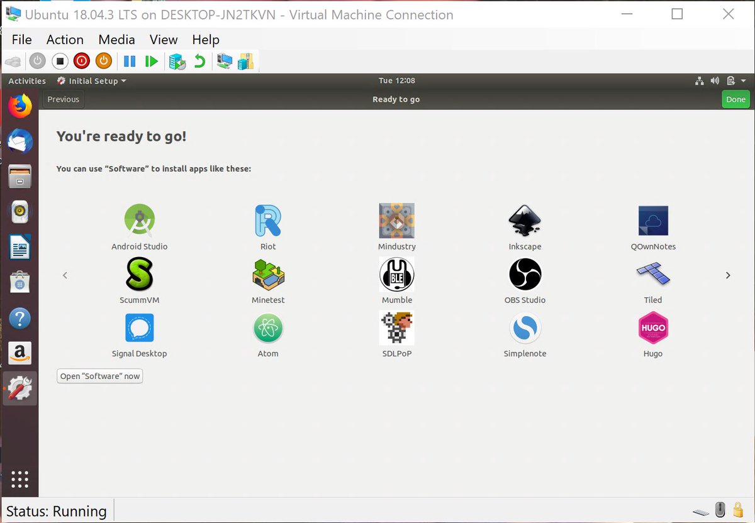Launch Firefox from the Ubuntu dock
The image size is (755, 523).
click(20, 106)
